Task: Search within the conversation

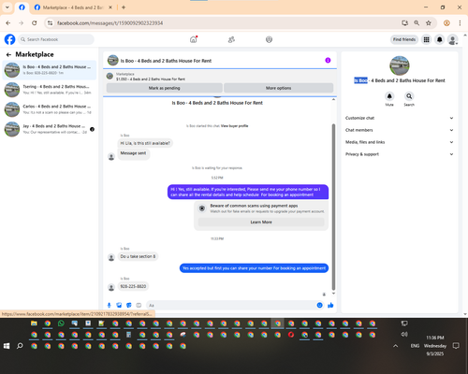Action: (409, 96)
